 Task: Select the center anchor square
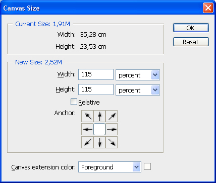coord(99,129)
